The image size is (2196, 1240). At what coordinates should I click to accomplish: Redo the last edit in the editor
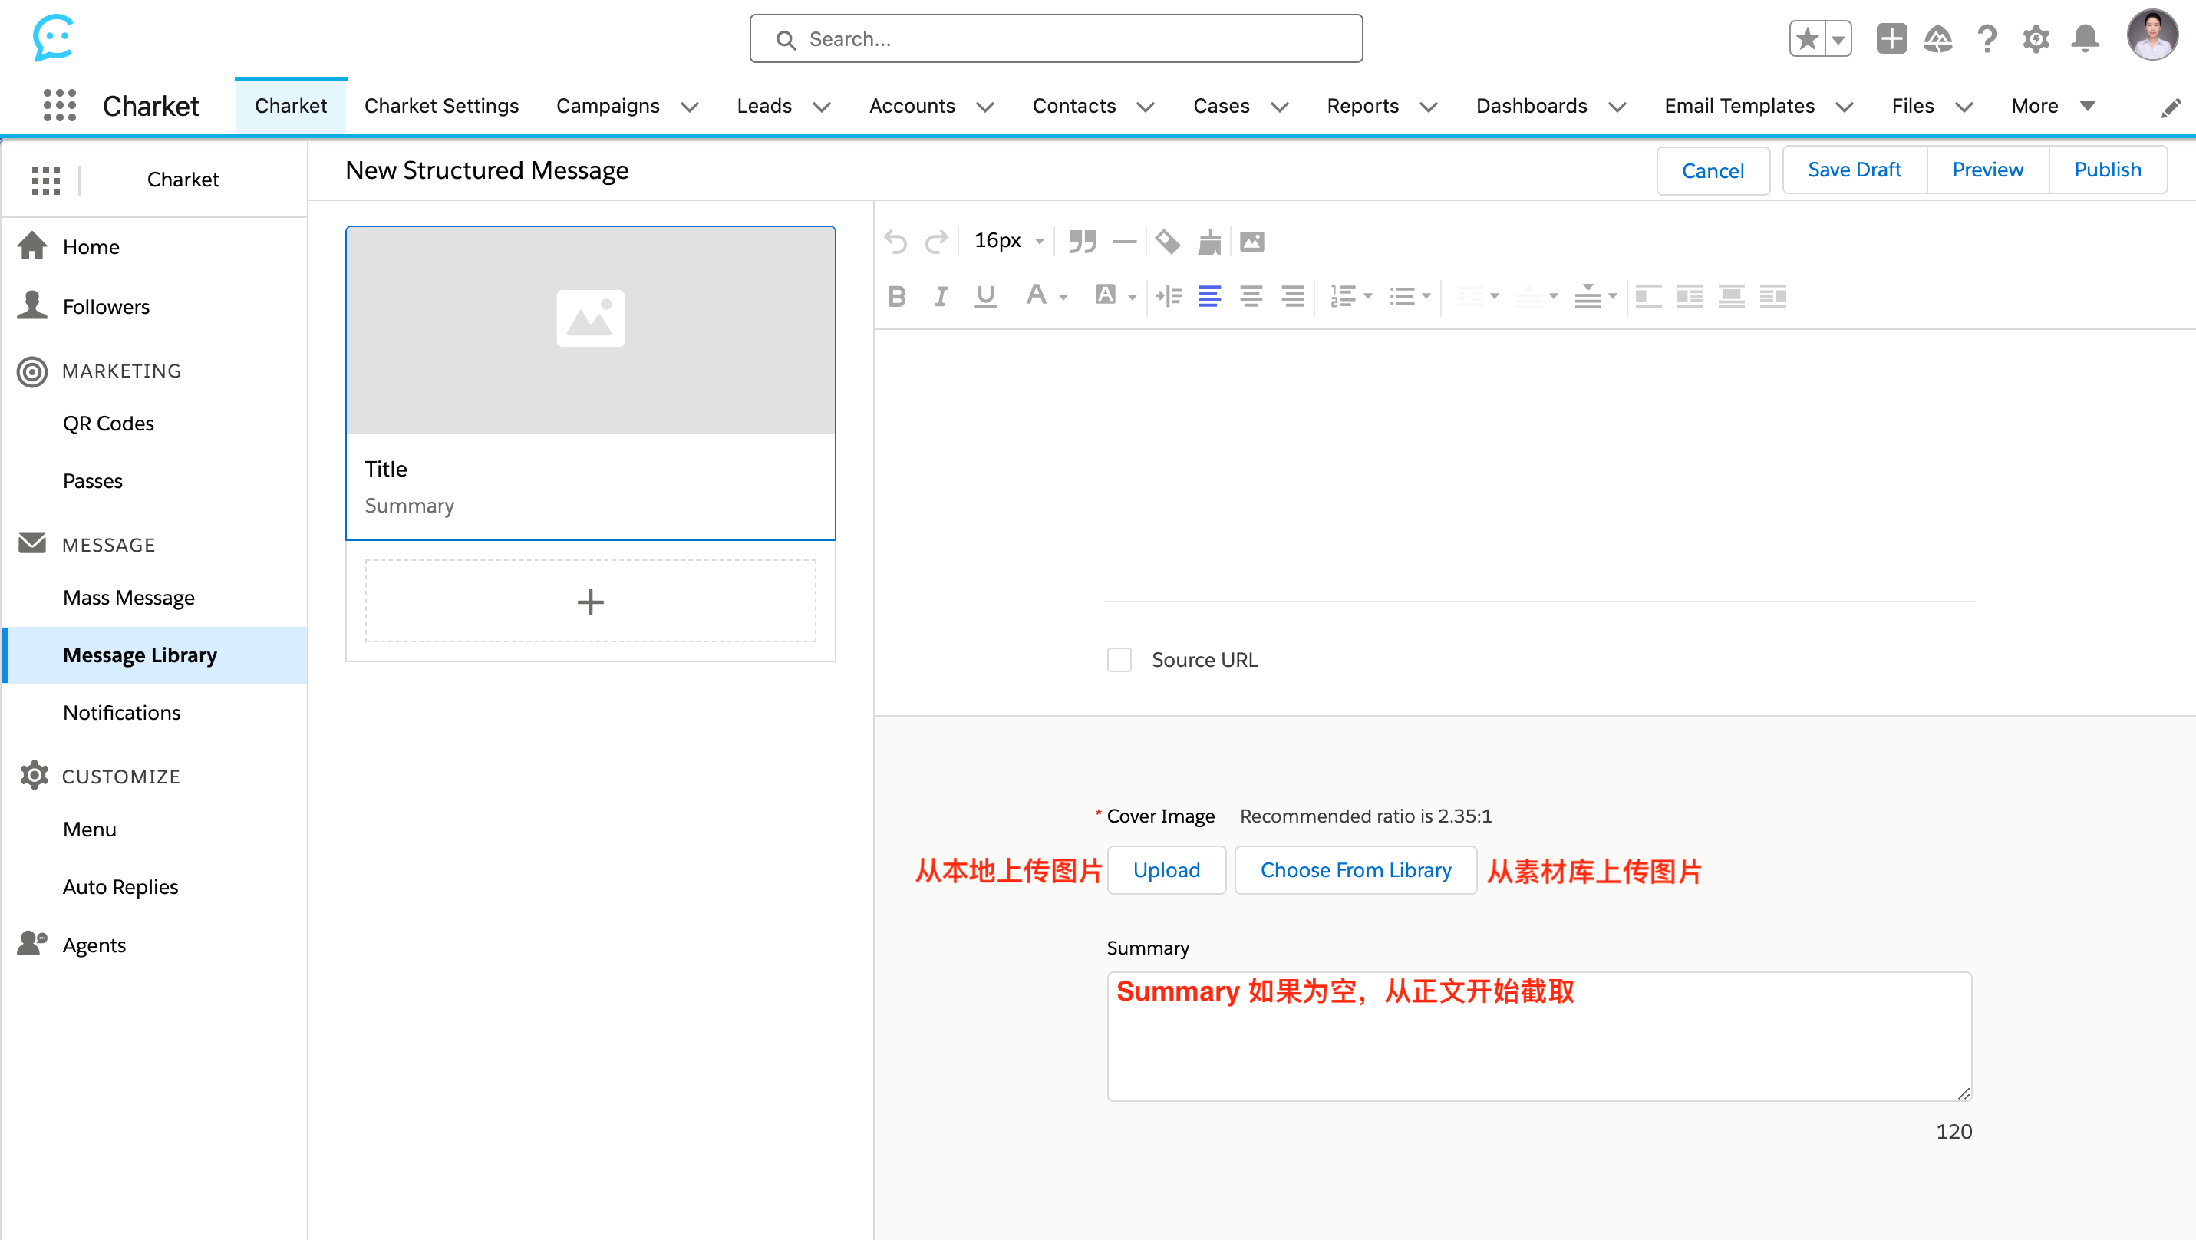pyautogui.click(x=936, y=242)
